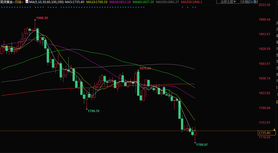This screenshot has width=278, height=153.
Task: Change the 日线 period selector
Action: [x=18, y=2]
